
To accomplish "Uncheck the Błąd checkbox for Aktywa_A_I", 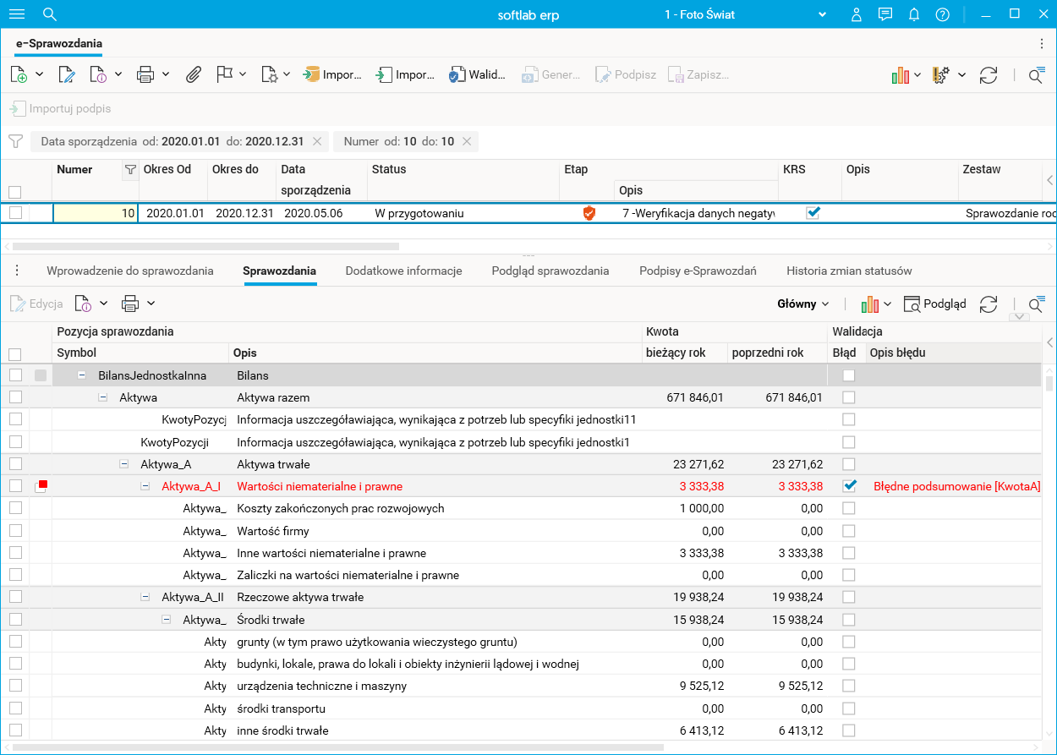I will point(849,486).
